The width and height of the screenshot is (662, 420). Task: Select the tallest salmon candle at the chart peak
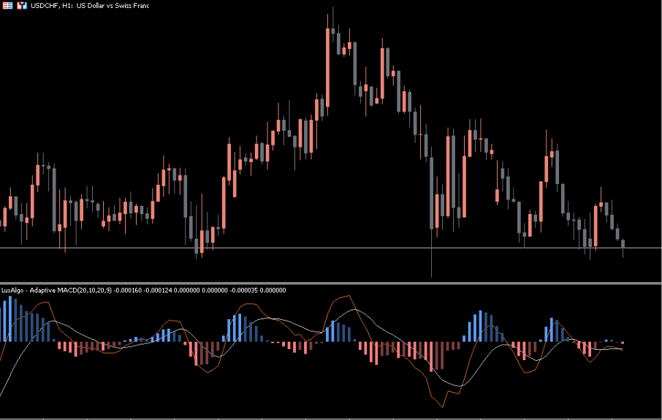(328, 67)
